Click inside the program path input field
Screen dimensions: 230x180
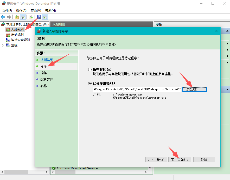coord(138,89)
